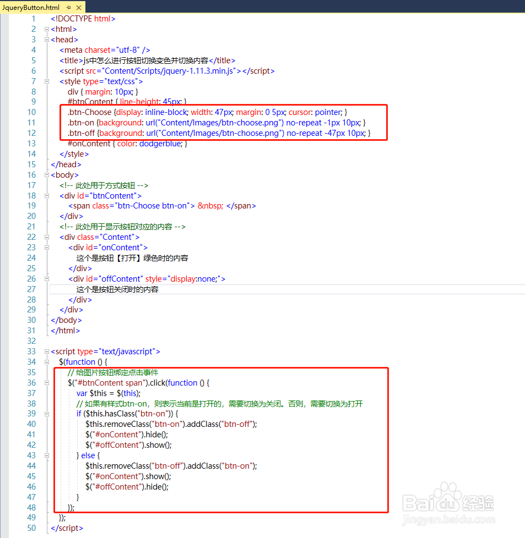This screenshot has height=538, width=525.
Task: Click the .btn-on background rule line
Action: click(x=217, y=123)
